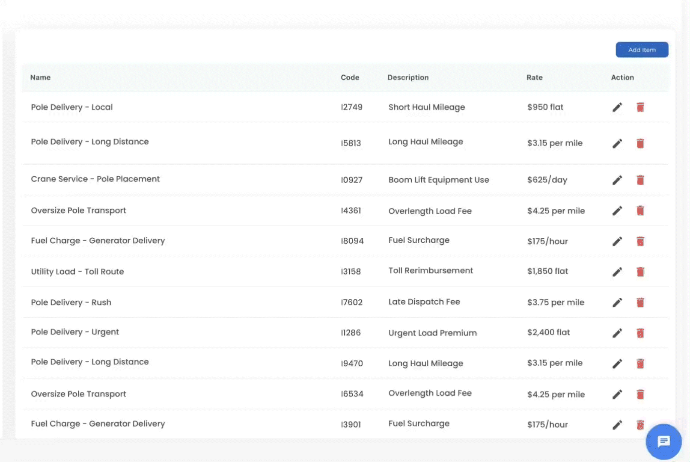This screenshot has width=690, height=462.
Task: Edit Fuel Charge item coded I3901
Action: click(617, 425)
